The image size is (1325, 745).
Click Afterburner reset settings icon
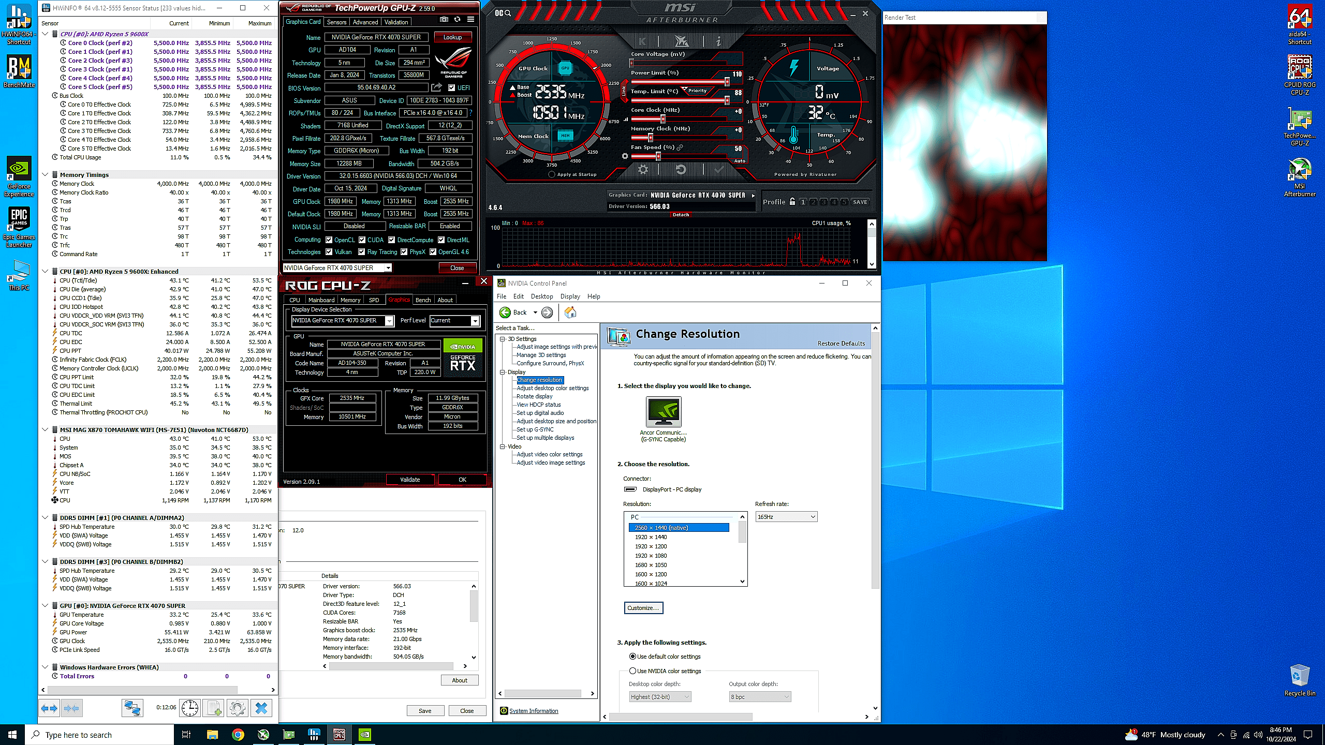click(681, 169)
